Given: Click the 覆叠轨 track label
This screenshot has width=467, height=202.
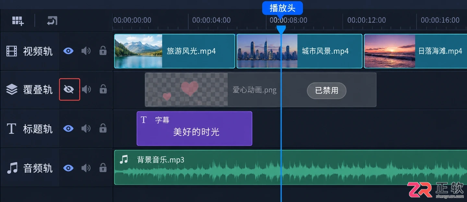Looking at the screenshot, I should point(38,89).
